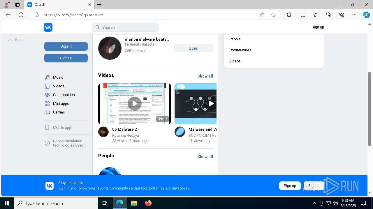
Task: Close the Search browser tab
Action: tap(90, 5)
